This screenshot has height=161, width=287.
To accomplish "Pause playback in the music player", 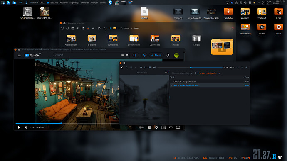I will click(x=145, y=68).
